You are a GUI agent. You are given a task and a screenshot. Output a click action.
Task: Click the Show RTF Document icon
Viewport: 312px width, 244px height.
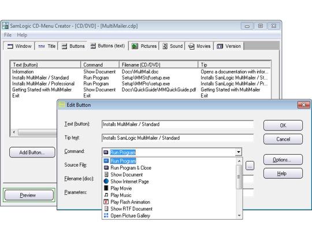coord(106,208)
